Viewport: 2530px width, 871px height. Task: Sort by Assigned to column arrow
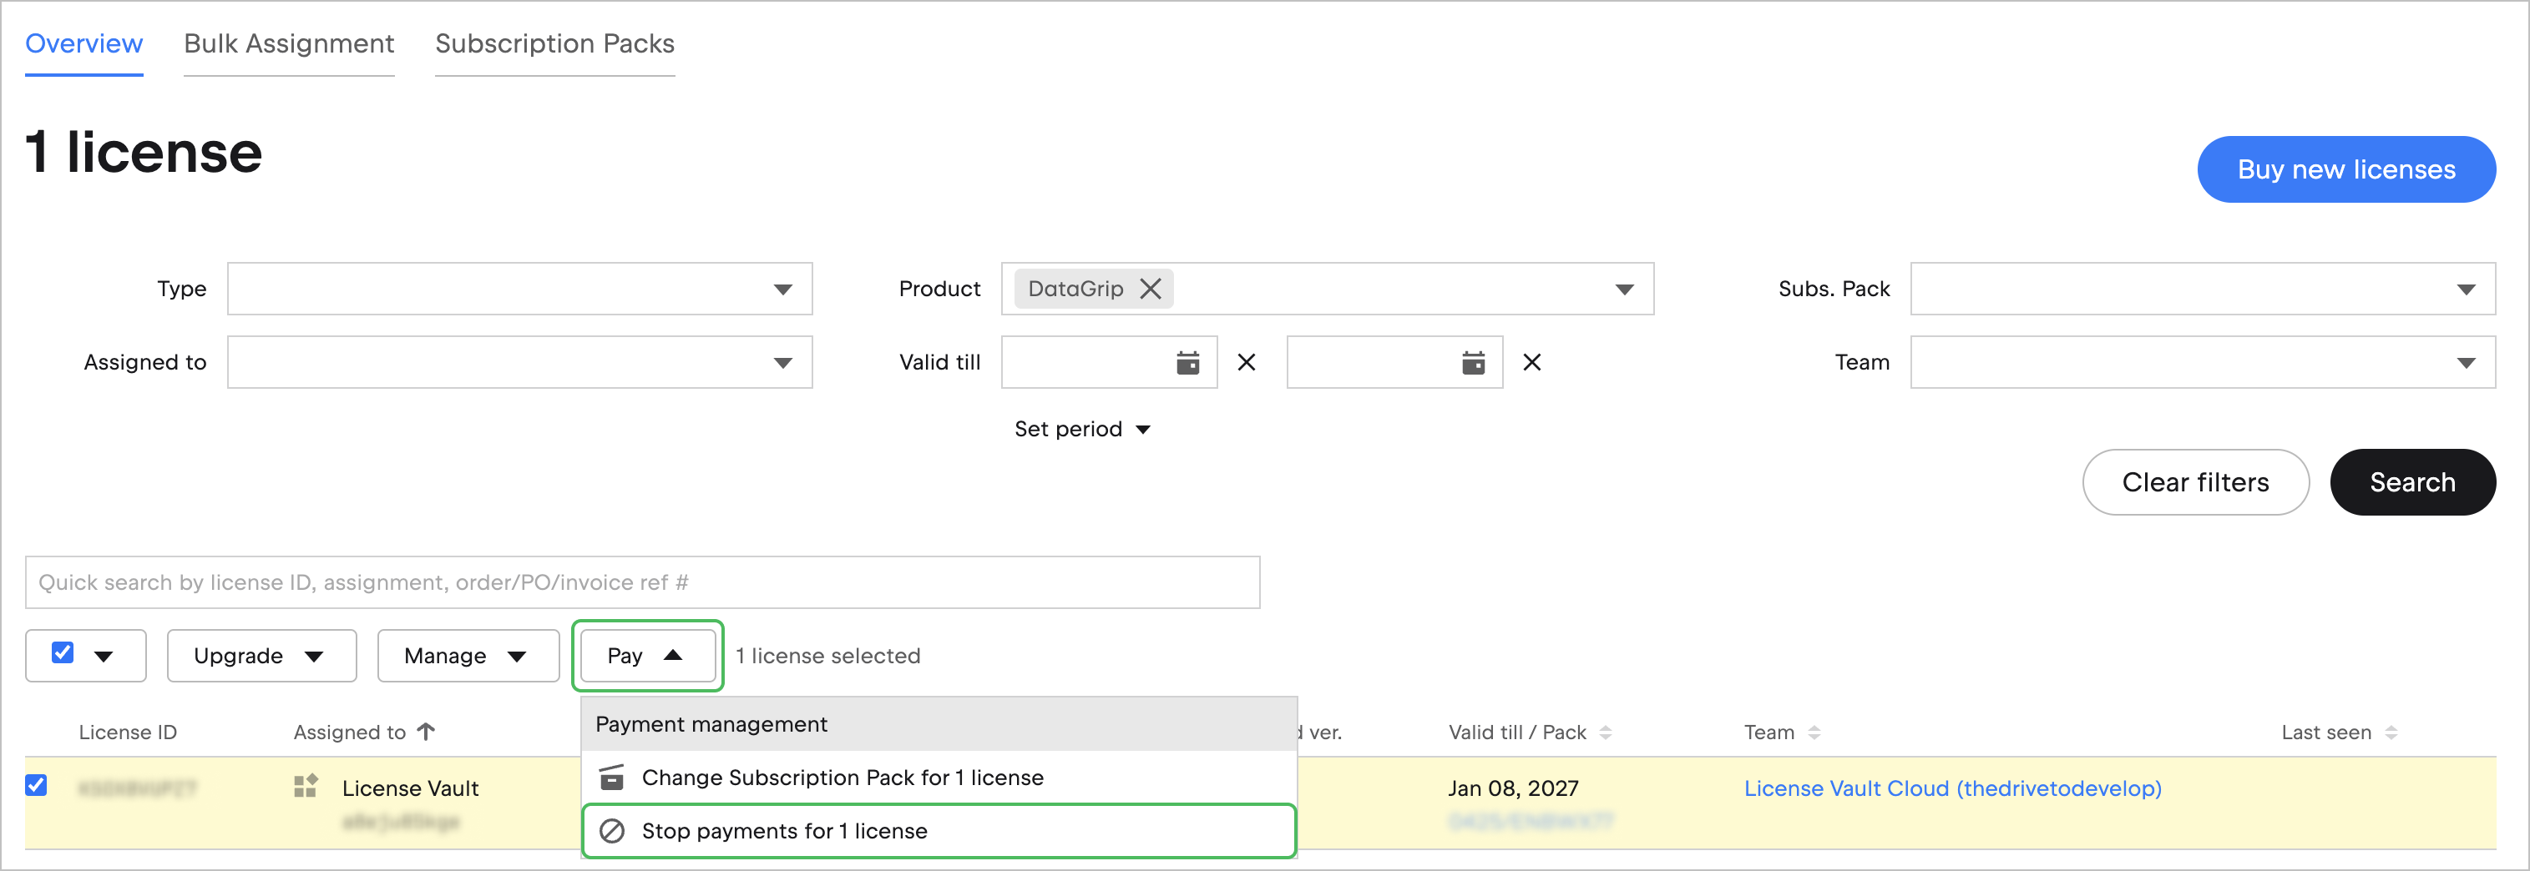pos(425,732)
